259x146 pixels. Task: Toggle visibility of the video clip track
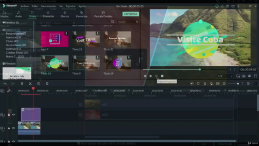click(13, 128)
